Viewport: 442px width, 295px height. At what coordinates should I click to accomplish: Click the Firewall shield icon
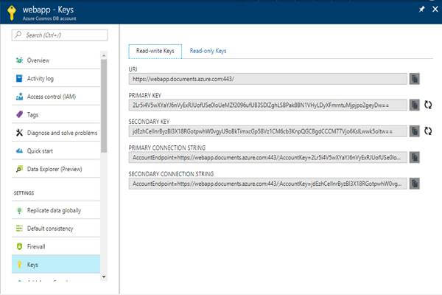click(19, 246)
